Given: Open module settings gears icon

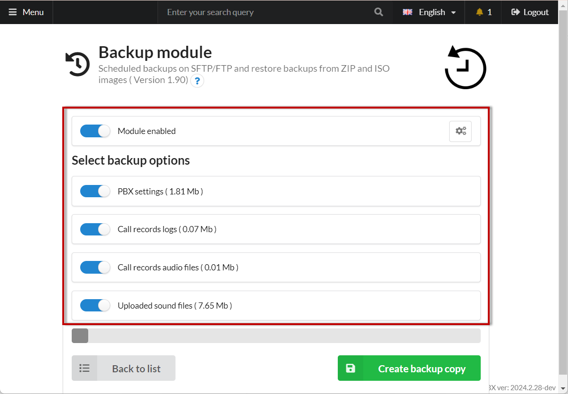Looking at the screenshot, I should [x=460, y=131].
